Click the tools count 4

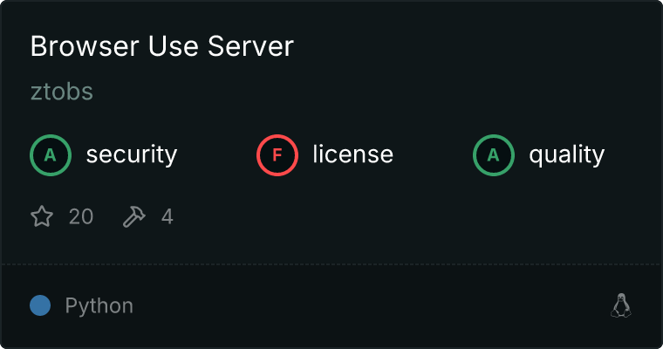coord(167,216)
